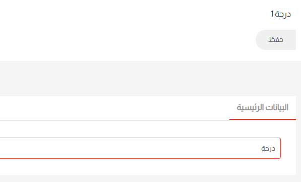Click the digit 1 in the heading درجة1

[x=272, y=14]
